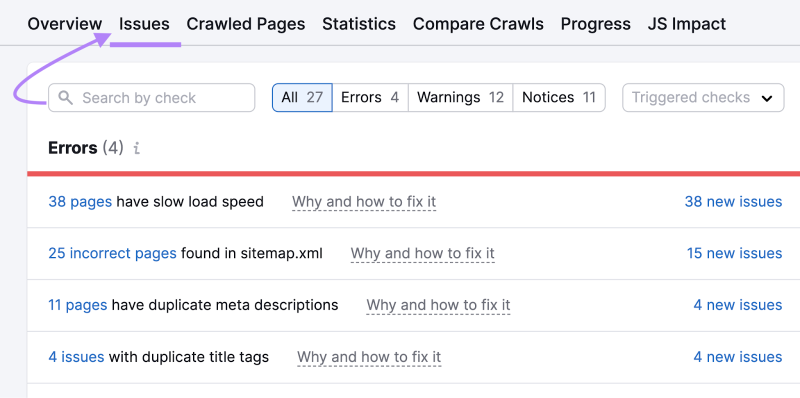Click Why and how to fix duplicate meta descriptions
This screenshot has height=398, width=800.
click(438, 305)
